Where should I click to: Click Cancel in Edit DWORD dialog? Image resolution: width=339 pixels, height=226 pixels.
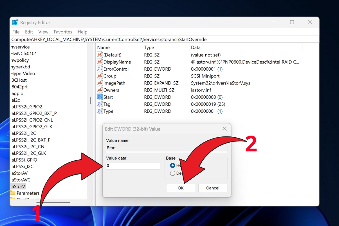(x=213, y=188)
